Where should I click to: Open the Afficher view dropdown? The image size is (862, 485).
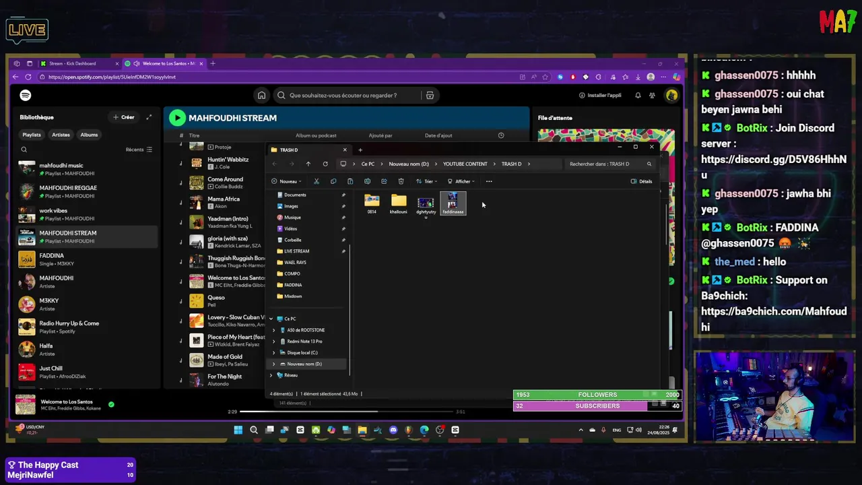tap(461, 181)
